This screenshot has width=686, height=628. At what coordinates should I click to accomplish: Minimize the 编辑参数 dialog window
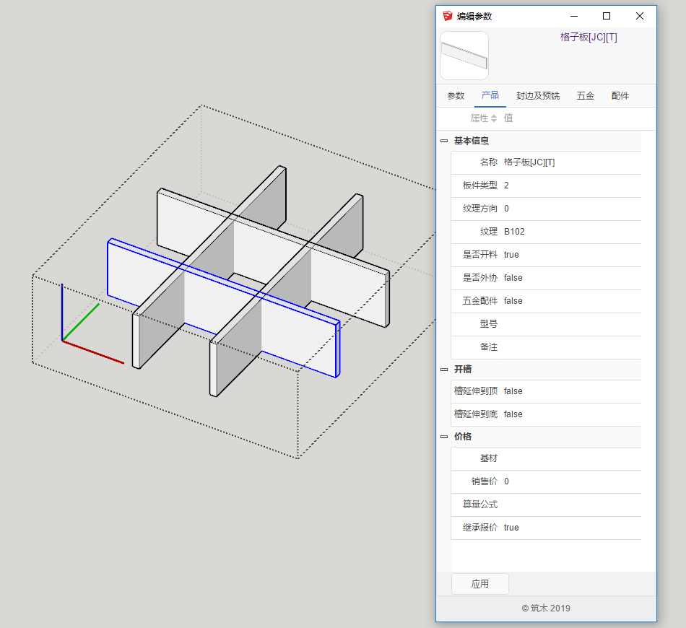click(574, 16)
